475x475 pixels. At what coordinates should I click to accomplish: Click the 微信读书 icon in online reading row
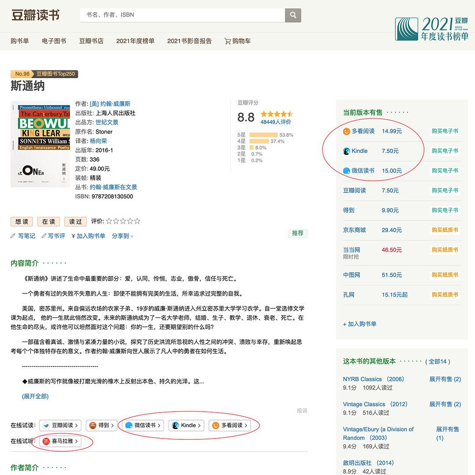pos(129,425)
